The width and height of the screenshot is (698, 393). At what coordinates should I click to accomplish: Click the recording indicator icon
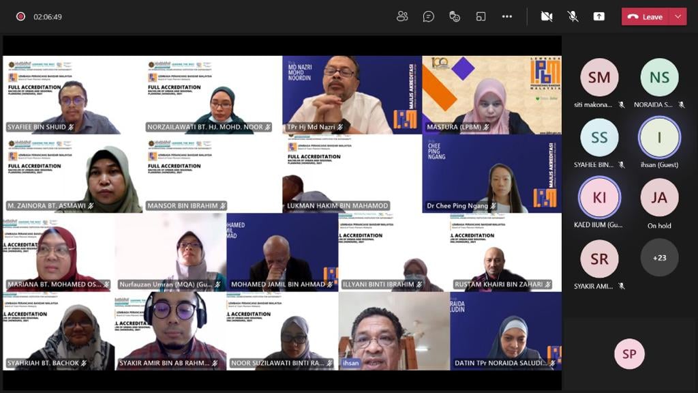click(x=20, y=16)
